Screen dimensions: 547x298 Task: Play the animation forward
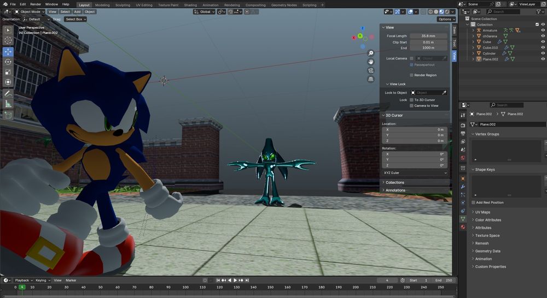235,280
